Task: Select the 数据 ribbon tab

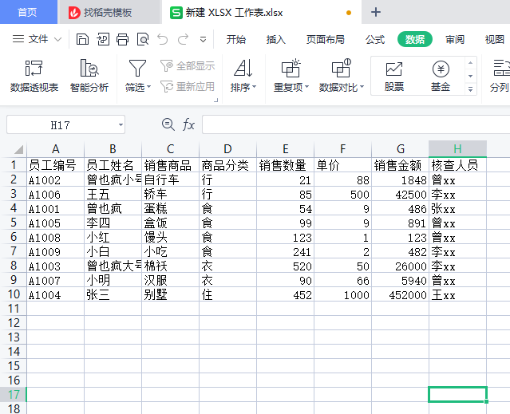Action: coord(415,39)
